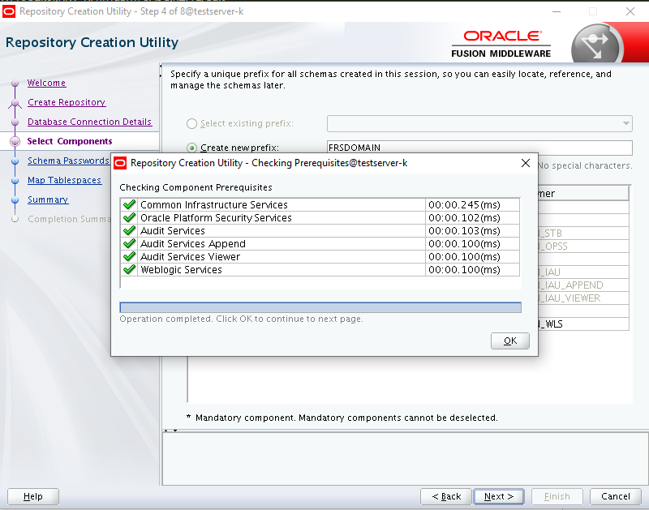Click the Summary step bullet
This screenshot has width=649, height=510.
[15, 199]
